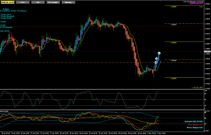Viewport: 211px width, 135px height.
Task: Click the THV CaveManager version label
Action: [x=192, y=2]
